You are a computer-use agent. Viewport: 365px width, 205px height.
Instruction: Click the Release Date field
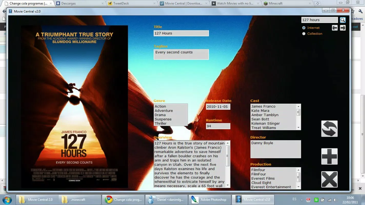pyautogui.click(x=218, y=107)
